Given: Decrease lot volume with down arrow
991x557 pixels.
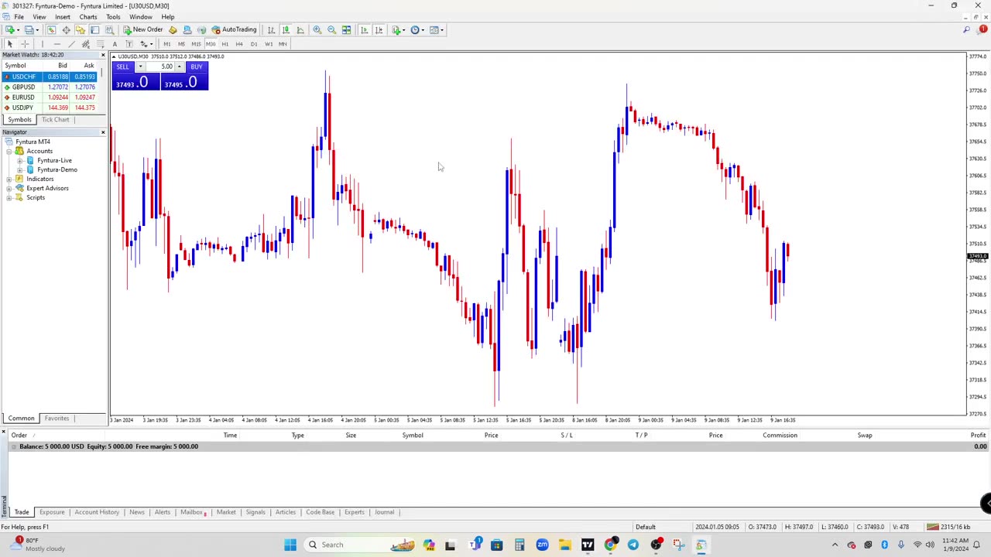Looking at the screenshot, I should (140, 67).
